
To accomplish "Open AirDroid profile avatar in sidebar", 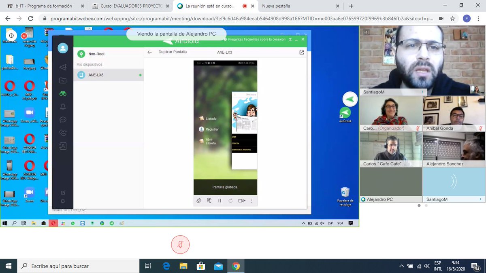I will 63,48.
